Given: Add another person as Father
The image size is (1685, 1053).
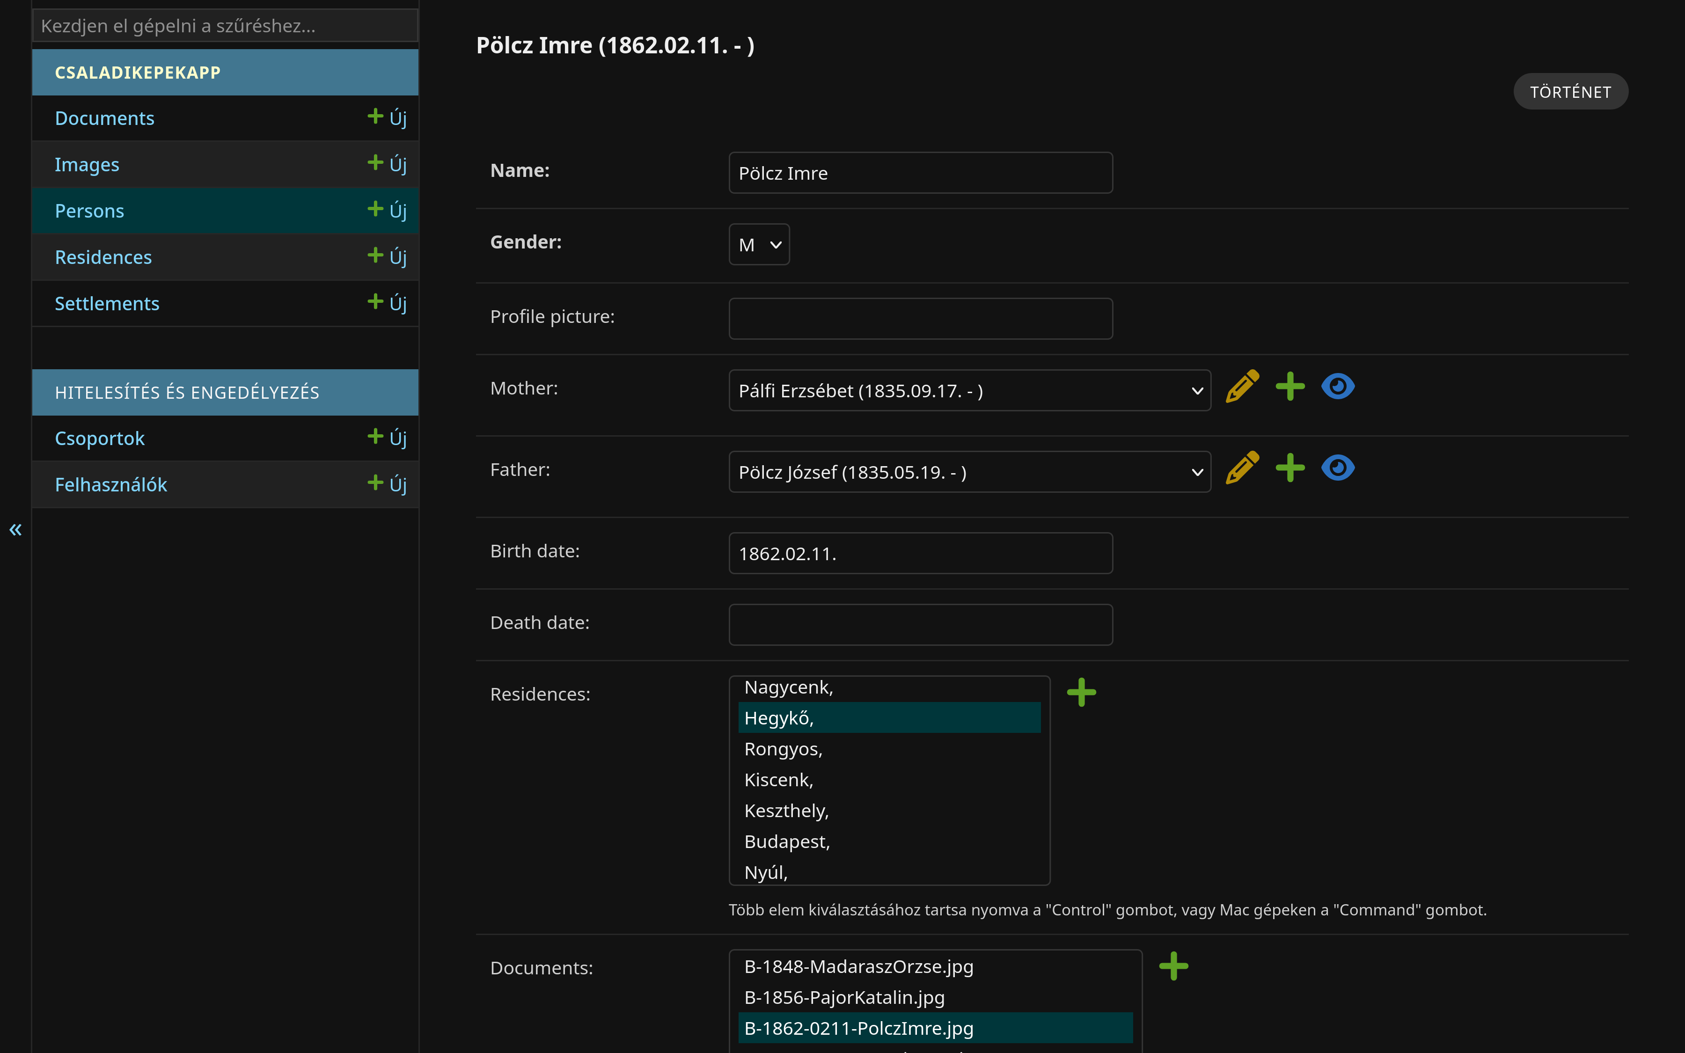Looking at the screenshot, I should click(x=1290, y=468).
